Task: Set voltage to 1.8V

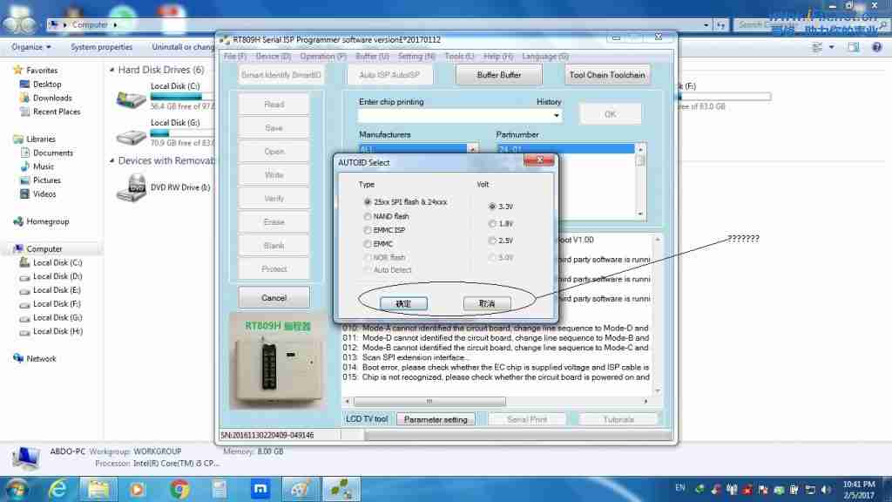Action: point(493,223)
